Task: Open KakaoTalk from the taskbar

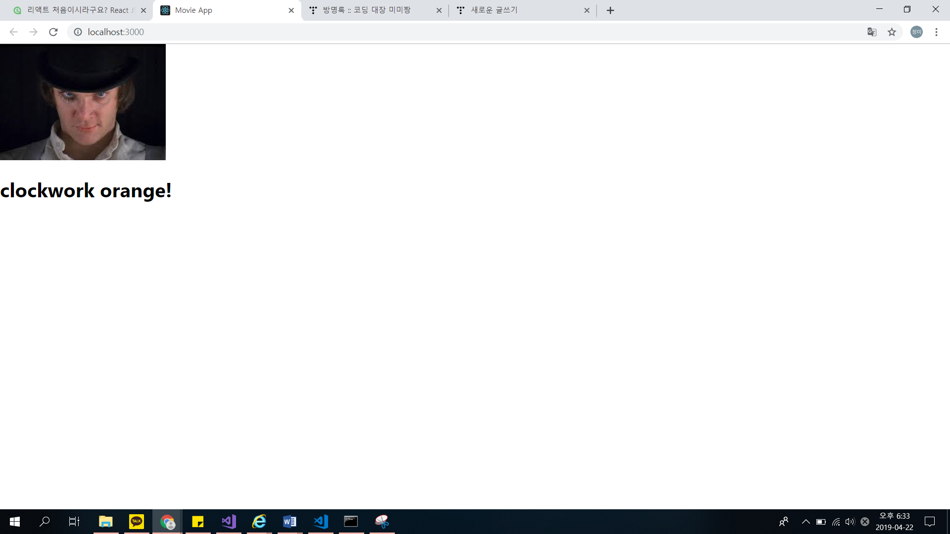Action: [x=136, y=521]
